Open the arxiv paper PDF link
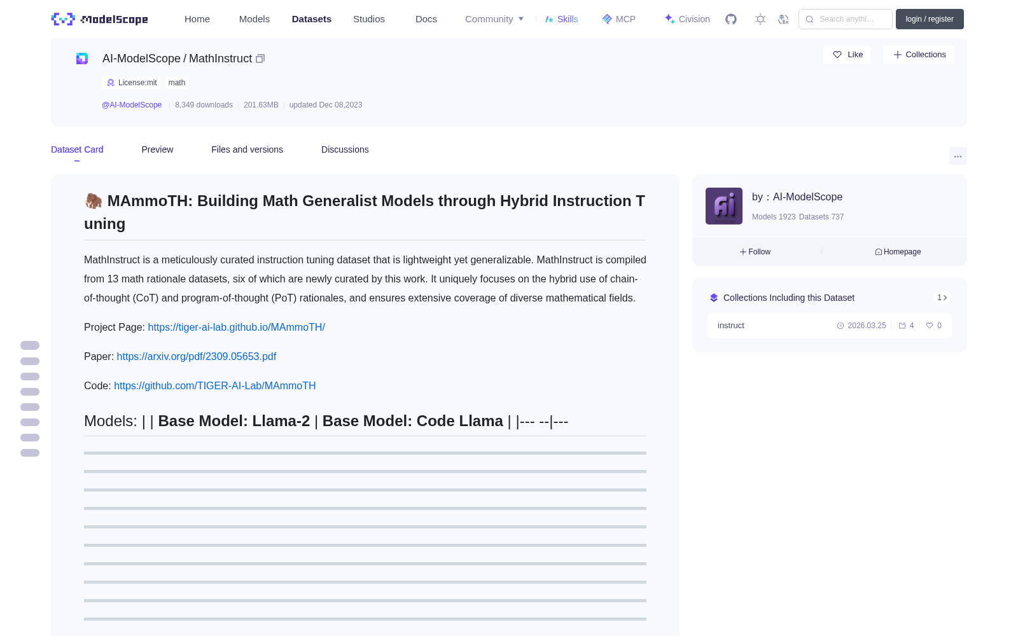Viewport: 1018px width, 636px height. pyautogui.click(x=197, y=356)
